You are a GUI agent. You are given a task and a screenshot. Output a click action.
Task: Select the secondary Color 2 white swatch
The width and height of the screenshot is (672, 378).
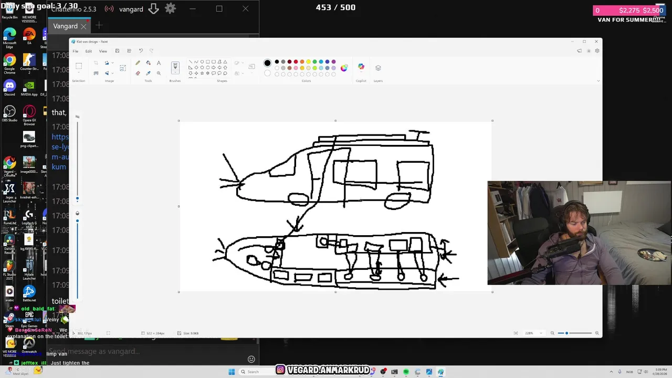pos(267,73)
